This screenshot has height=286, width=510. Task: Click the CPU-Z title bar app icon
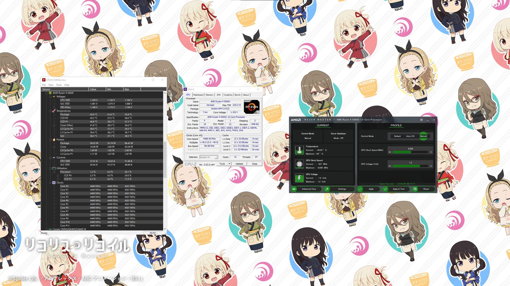[x=185, y=89]
